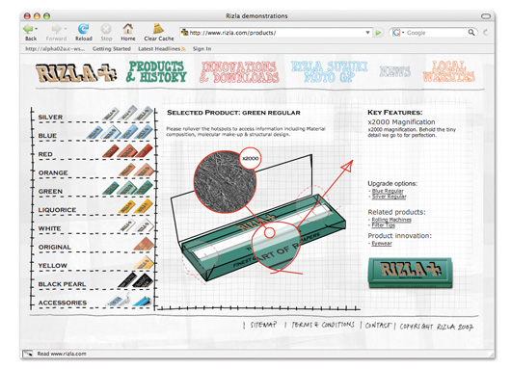Select the Liquorice product category
This screenshot has height=369, width=511.
coord(93,208)
